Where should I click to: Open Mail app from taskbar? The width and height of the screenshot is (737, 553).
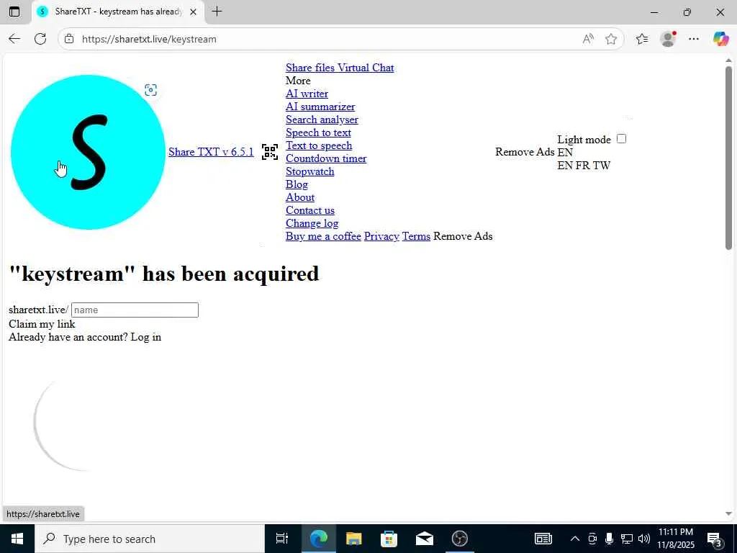[x=425, y=539]
